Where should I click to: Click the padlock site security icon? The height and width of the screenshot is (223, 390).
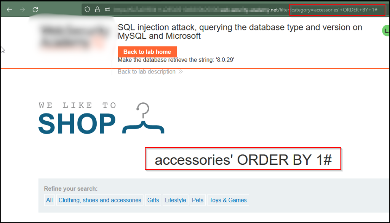point(97,10)
